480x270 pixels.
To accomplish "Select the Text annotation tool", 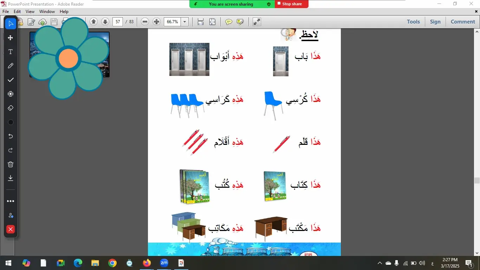I will coord(10,52).
